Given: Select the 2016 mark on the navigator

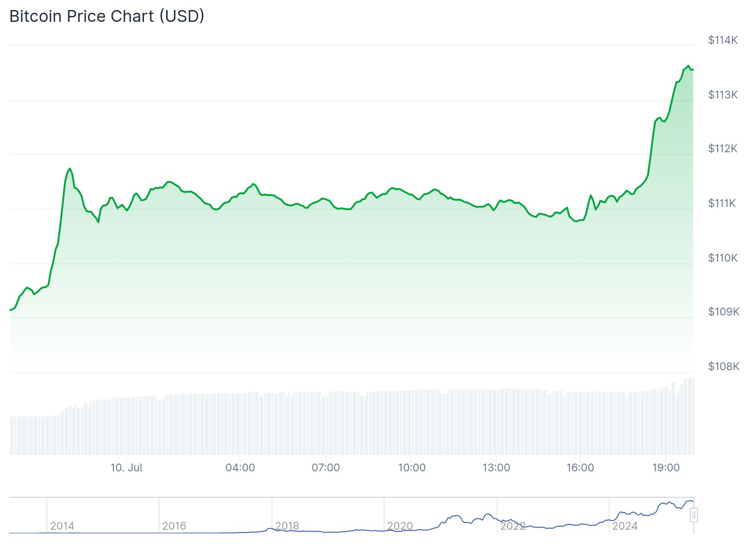Looking at the screenshot, I should (x=174, y=526).
